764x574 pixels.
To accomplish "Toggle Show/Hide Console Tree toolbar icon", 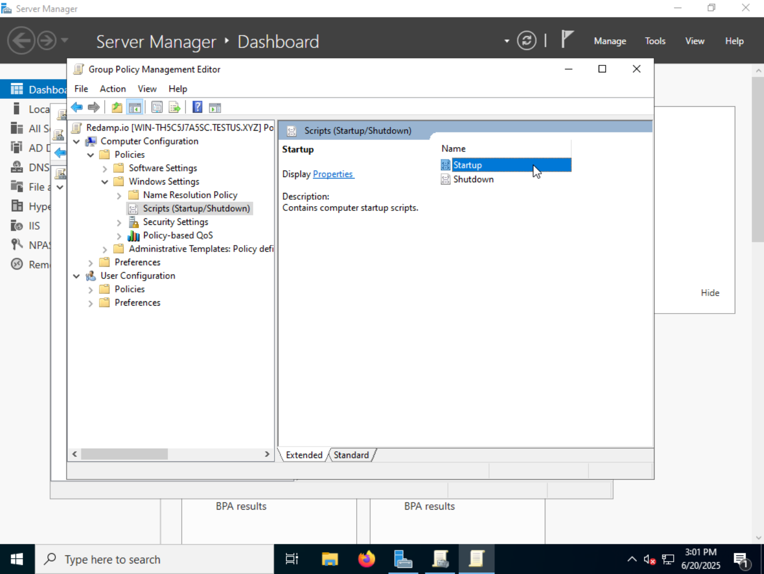I will pyautogui.click(x=135, y=107).
